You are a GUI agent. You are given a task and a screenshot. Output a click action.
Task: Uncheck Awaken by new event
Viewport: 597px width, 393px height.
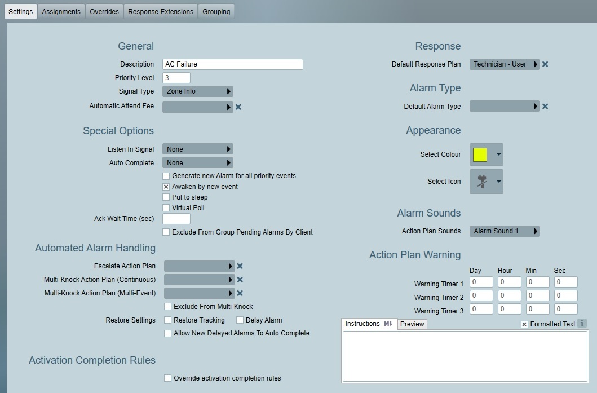[166, 187]
